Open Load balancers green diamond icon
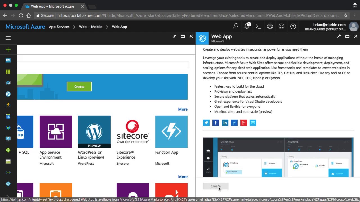 [8, 150]
